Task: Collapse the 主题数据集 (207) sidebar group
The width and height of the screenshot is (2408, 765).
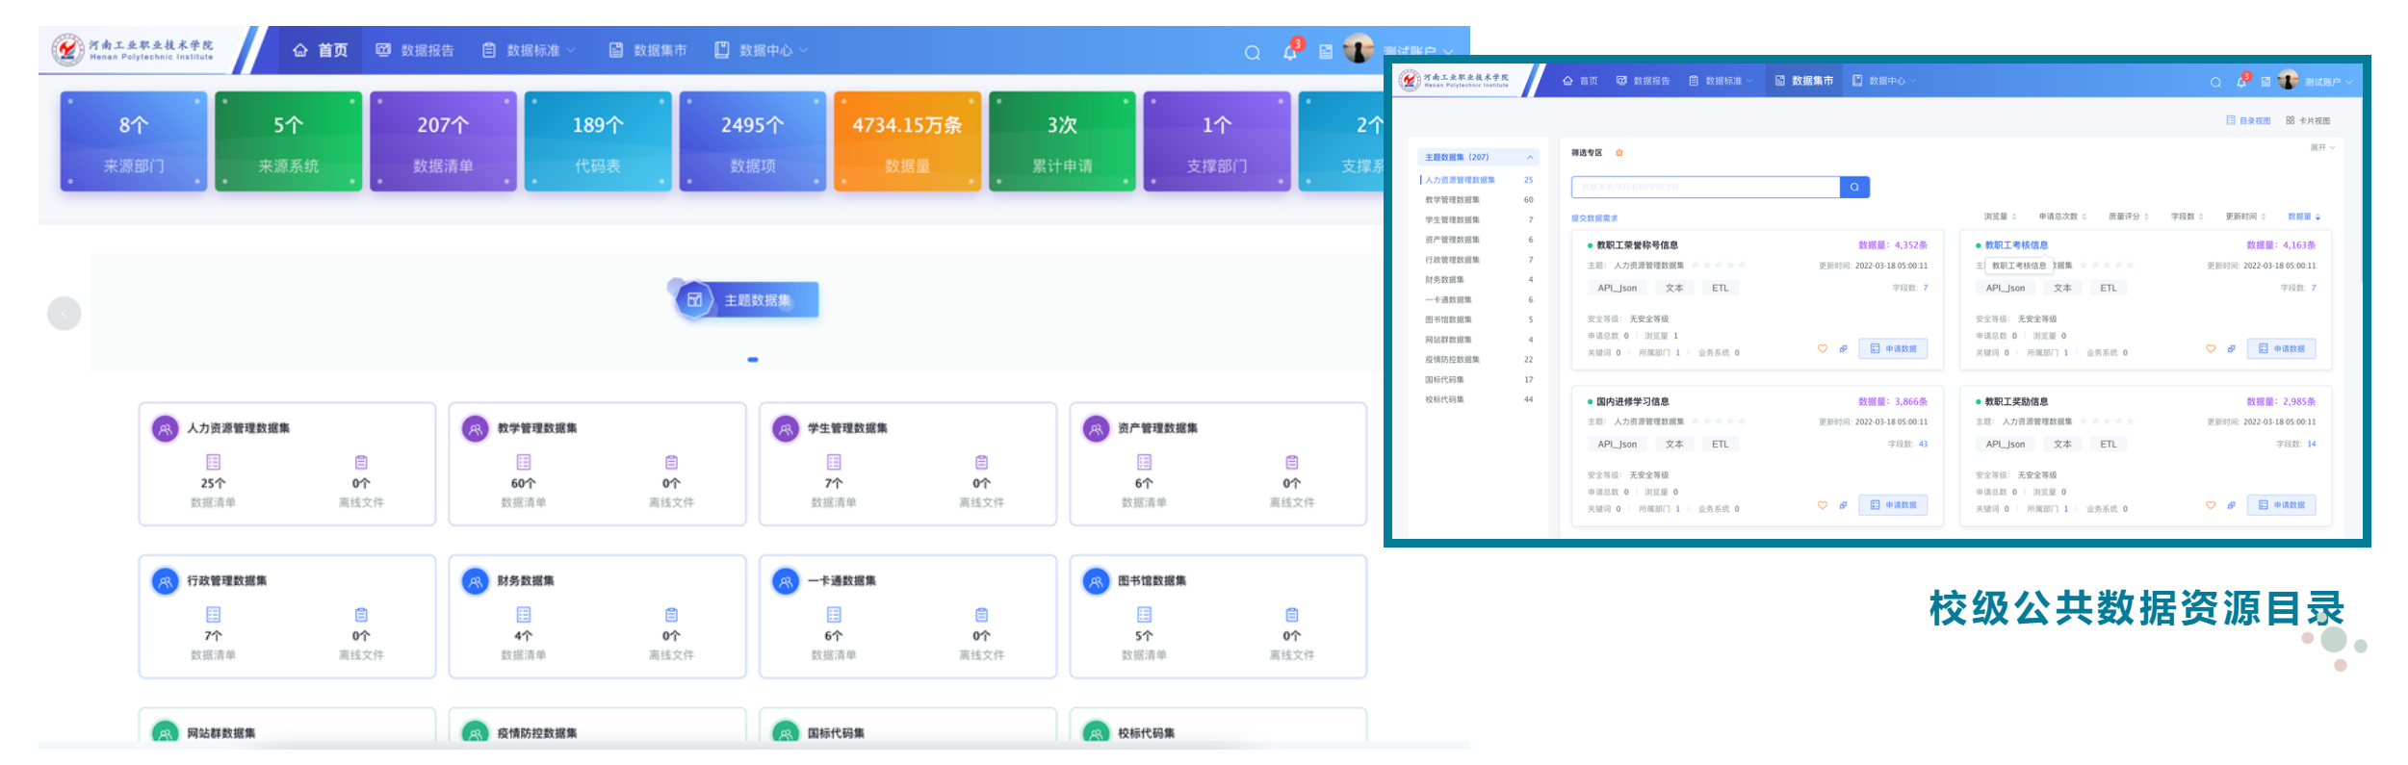Action: (1530, 158)
